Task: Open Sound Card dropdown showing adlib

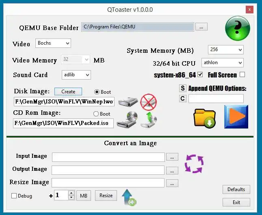Action: pos(76,75)
